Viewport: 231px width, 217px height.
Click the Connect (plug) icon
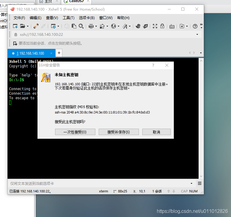36,26
